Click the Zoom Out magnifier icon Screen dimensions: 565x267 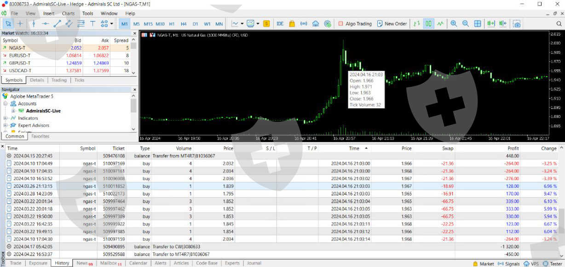(466, 23)
